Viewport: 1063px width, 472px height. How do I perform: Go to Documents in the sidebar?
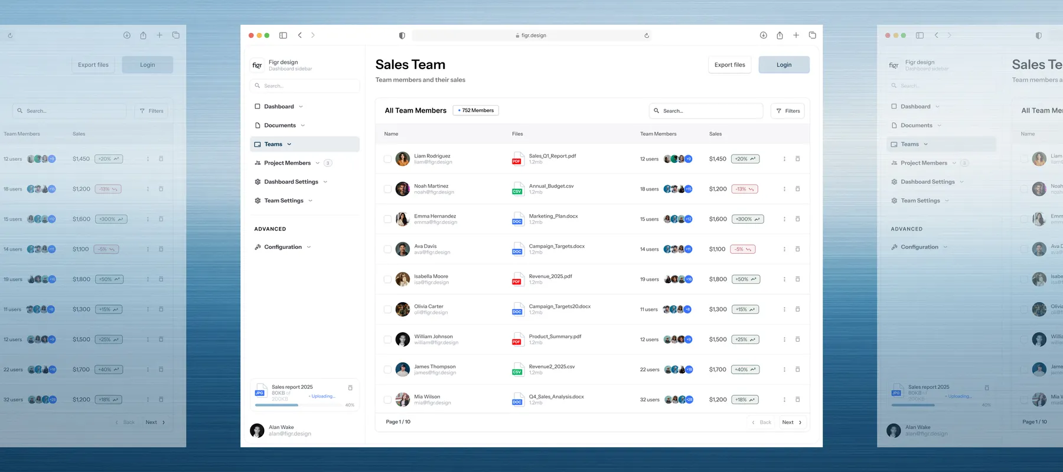coord(279,126)
